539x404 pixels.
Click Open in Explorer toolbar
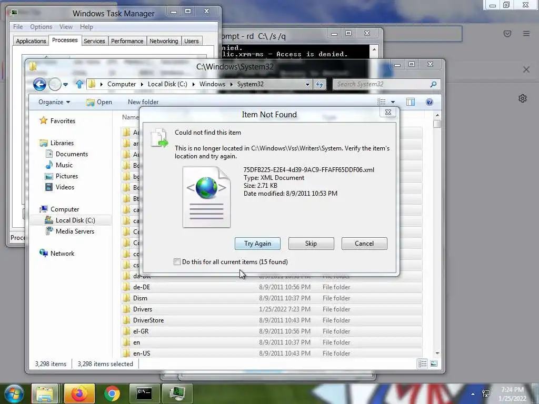click(99, 102)
